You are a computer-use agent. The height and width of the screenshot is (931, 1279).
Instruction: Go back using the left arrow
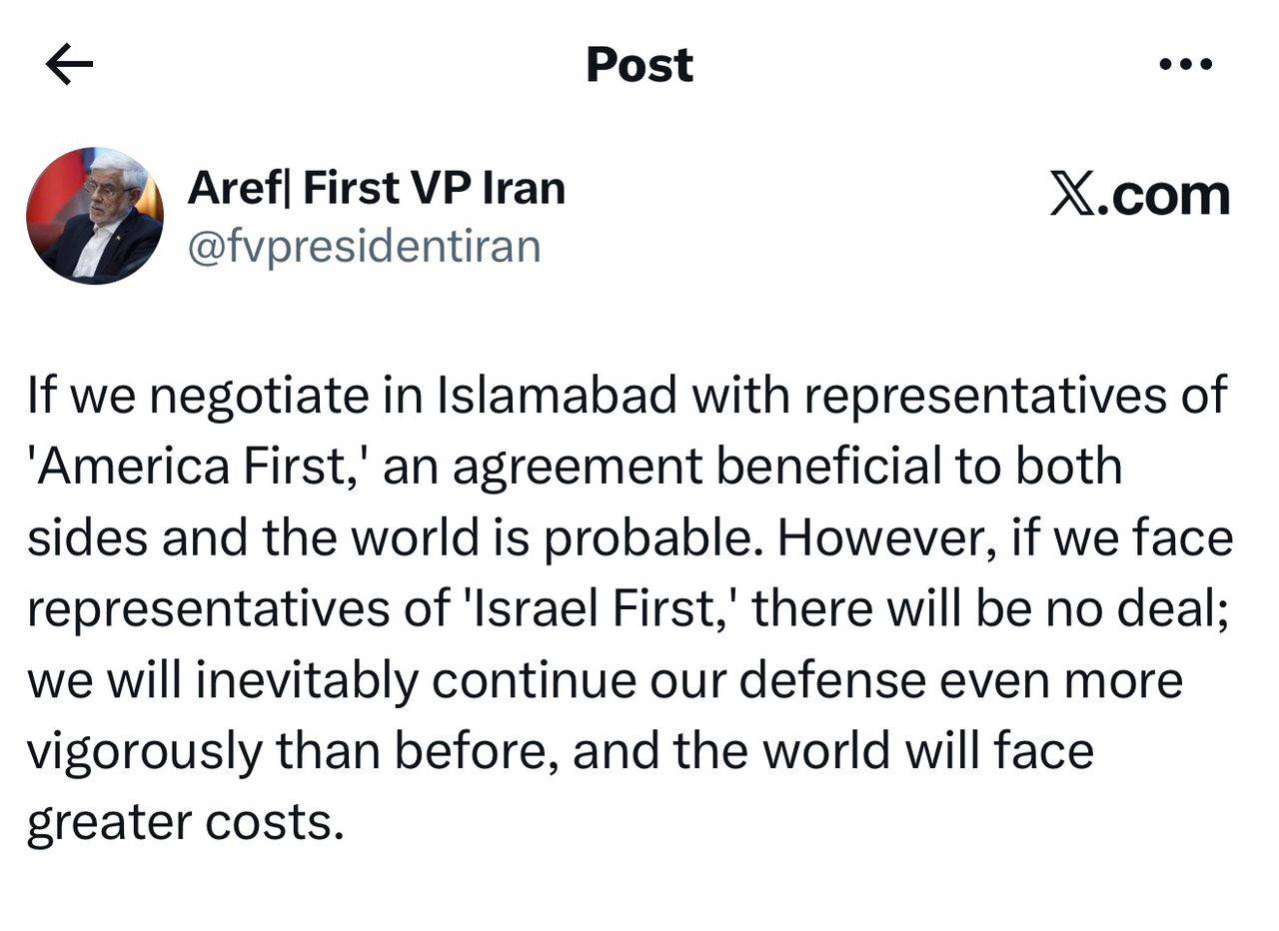69,65
